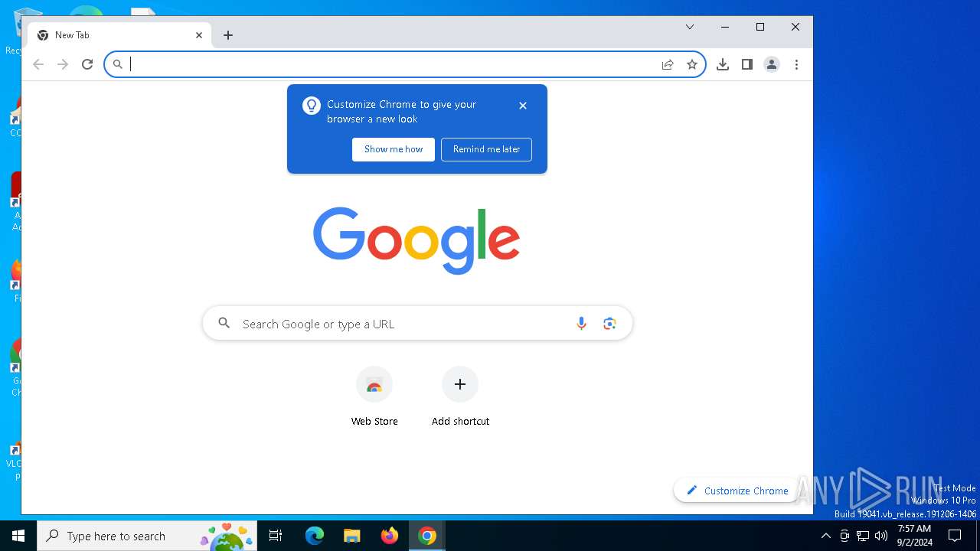Click the Remind me later button
Screen dimensions: 980x551
tap(486, 149)
